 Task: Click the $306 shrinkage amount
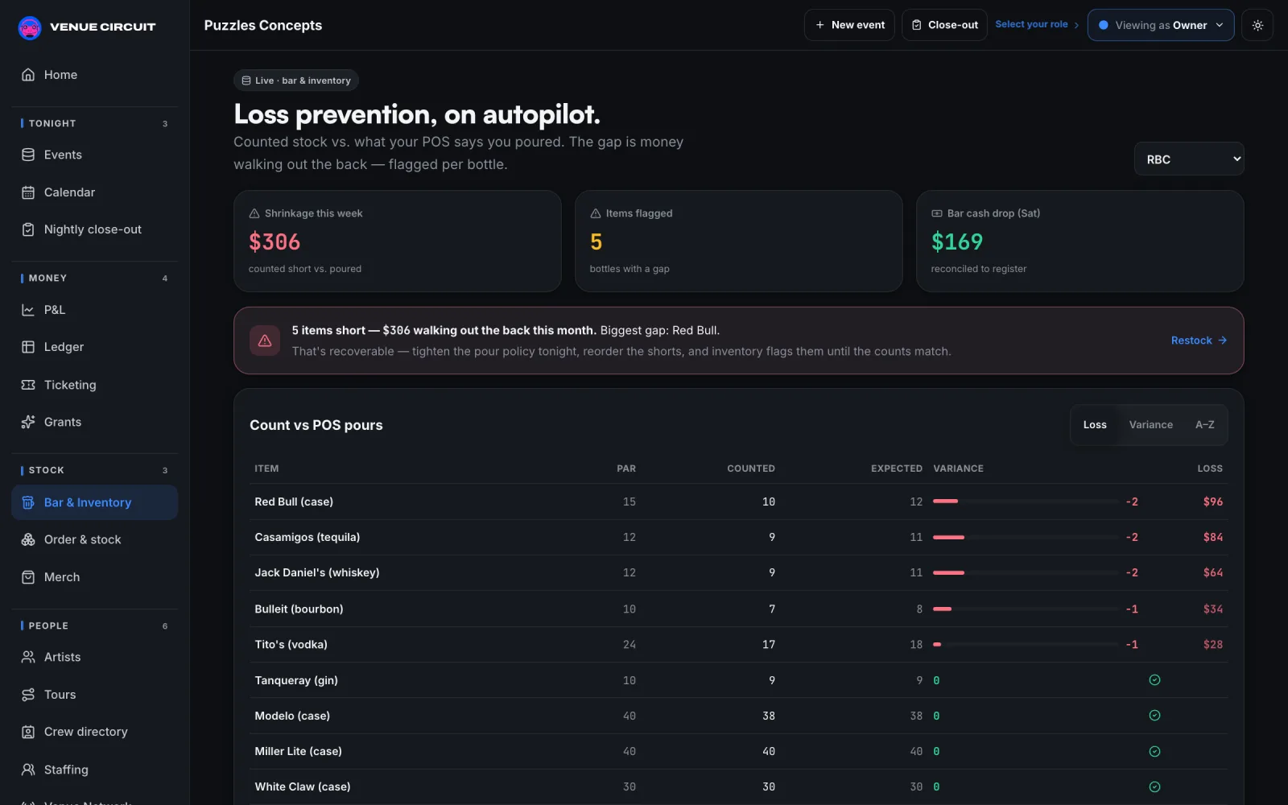[275, 242]
